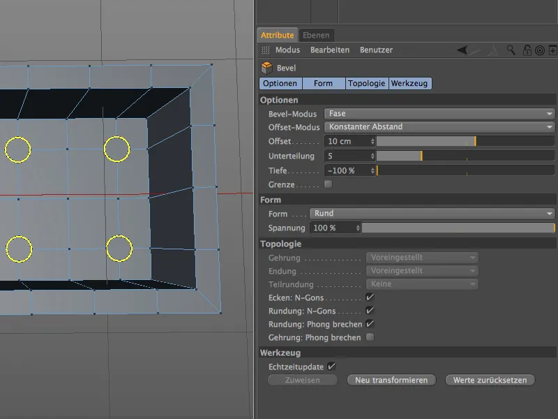Toggle the lock icon in Attribute manager
This screenshot has width=558, height=419.
tap(527, 50)
